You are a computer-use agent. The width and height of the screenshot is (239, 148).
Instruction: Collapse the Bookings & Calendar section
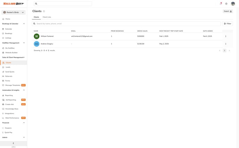(24, 24)
